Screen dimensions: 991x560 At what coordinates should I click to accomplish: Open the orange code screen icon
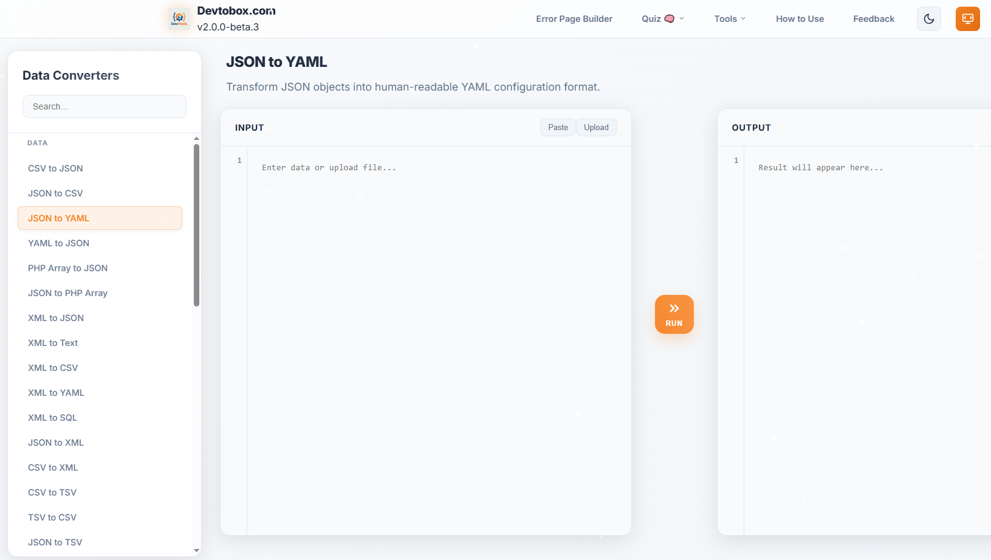[967, 19]
